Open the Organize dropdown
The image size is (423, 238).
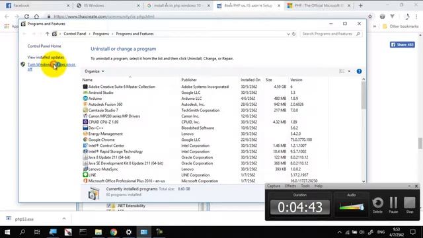[94, 71]
